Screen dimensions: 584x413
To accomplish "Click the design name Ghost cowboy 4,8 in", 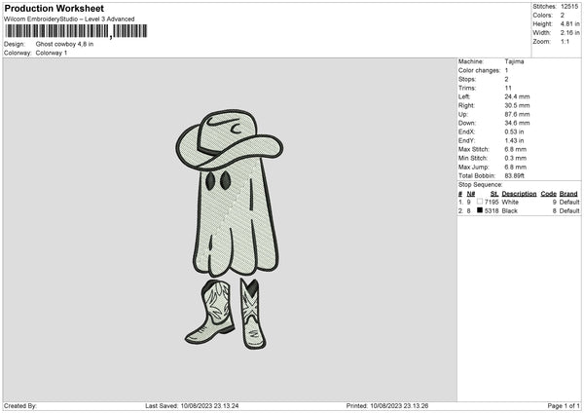I will point(64,44).
